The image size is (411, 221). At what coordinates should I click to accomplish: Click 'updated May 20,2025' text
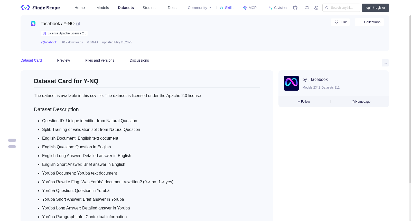(x=117, y=42)
